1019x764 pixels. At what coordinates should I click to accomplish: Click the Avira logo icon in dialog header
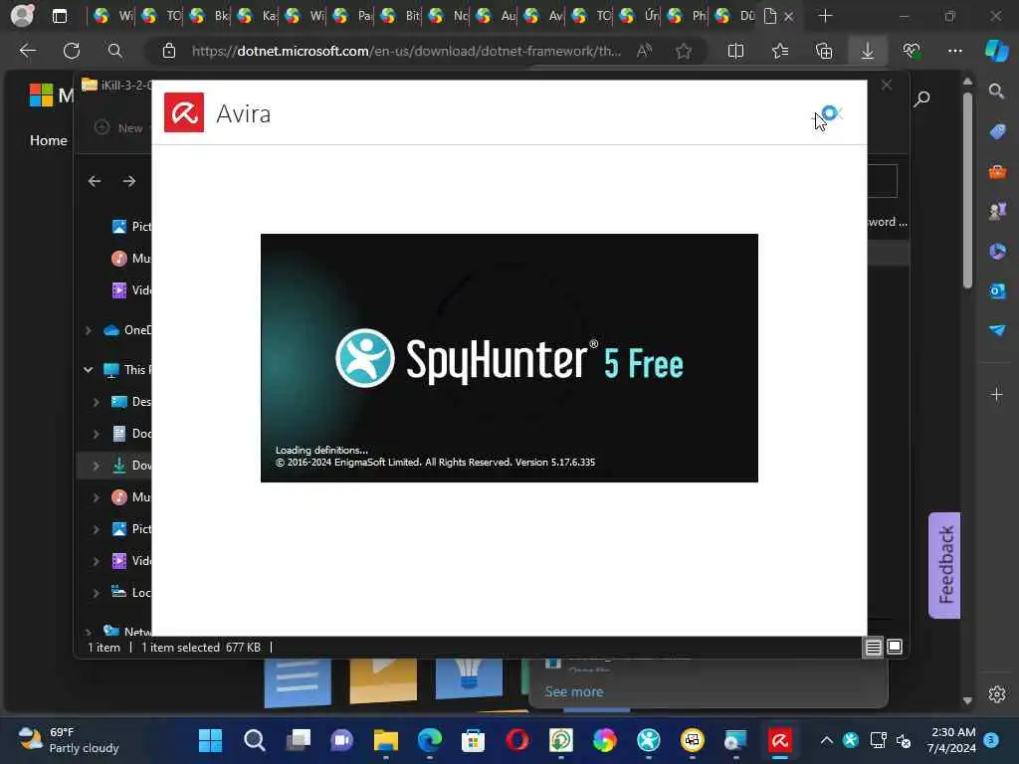pos(184,112)
